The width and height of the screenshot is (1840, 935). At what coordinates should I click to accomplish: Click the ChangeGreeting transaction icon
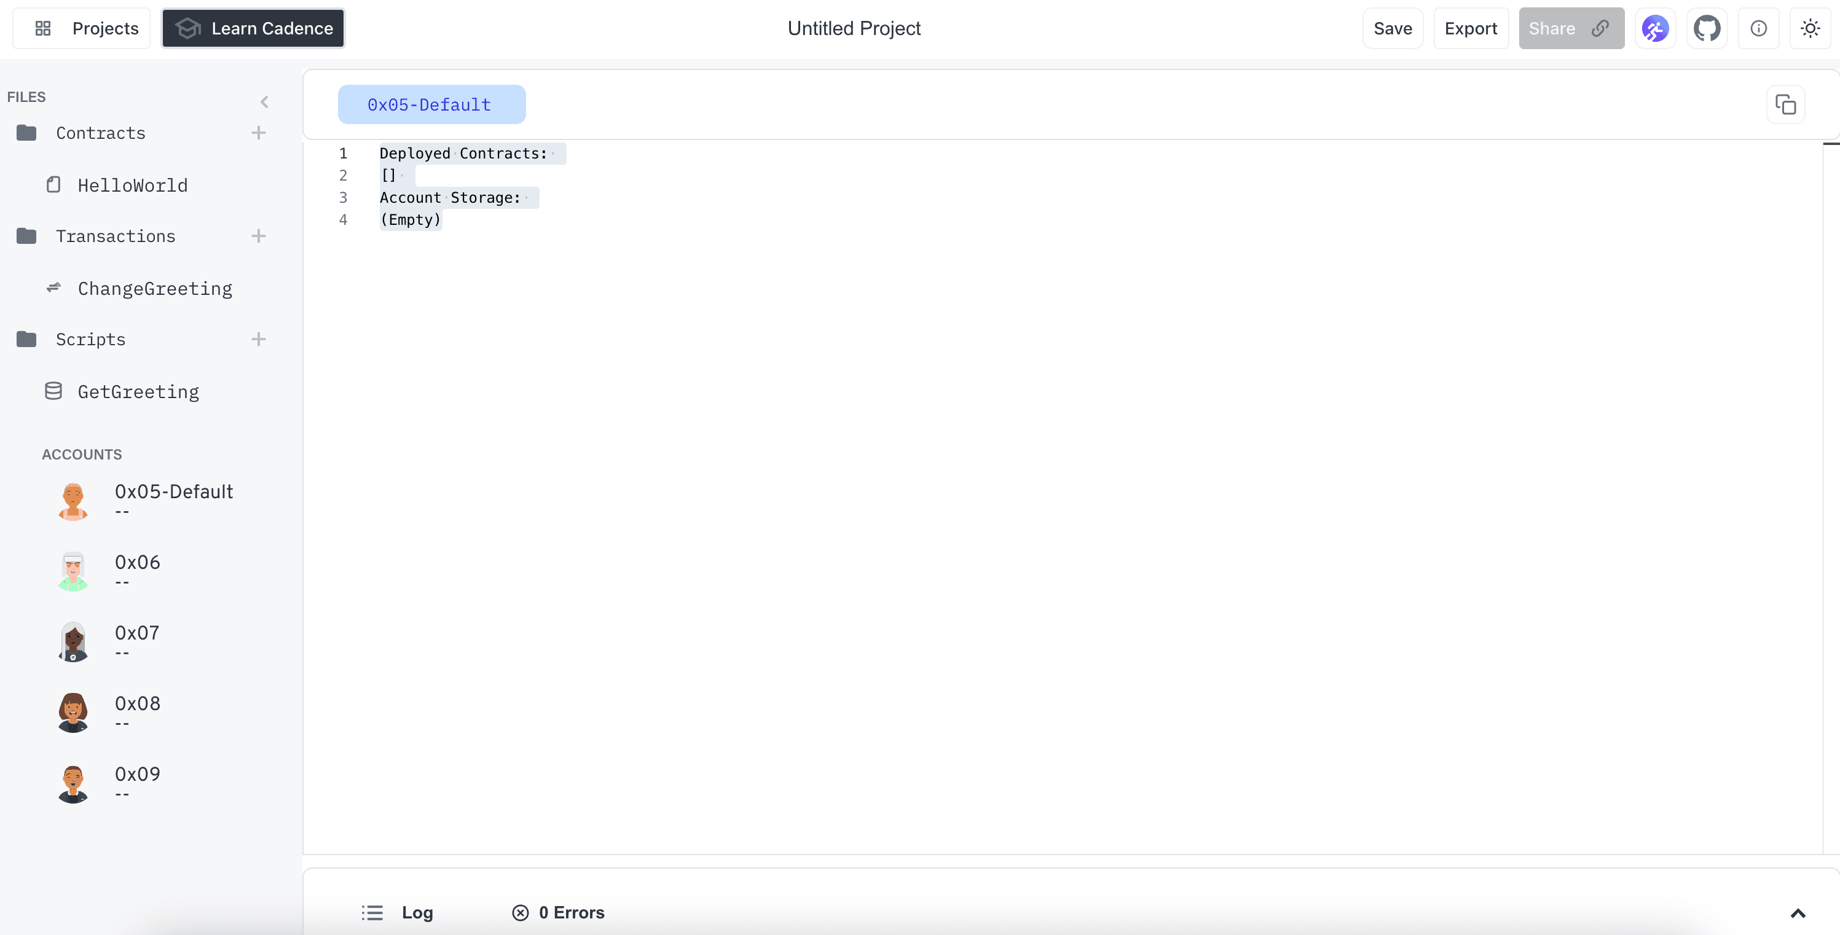tap(54, 288)
